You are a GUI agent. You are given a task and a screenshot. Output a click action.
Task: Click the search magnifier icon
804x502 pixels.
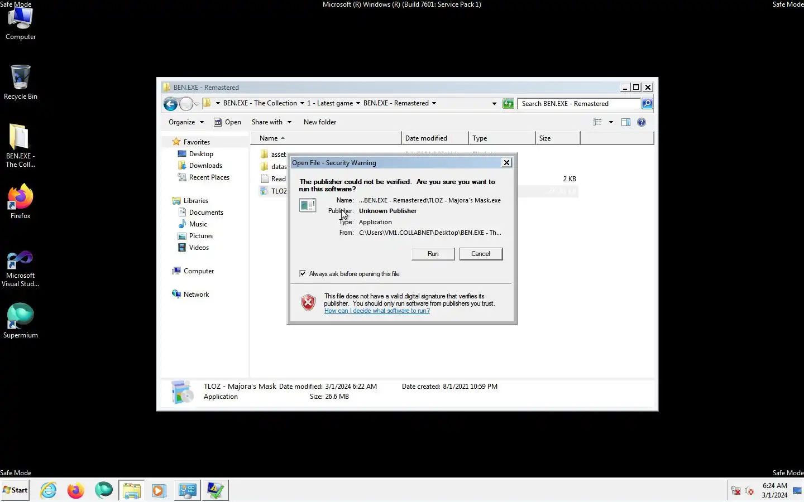coord(647,104)
